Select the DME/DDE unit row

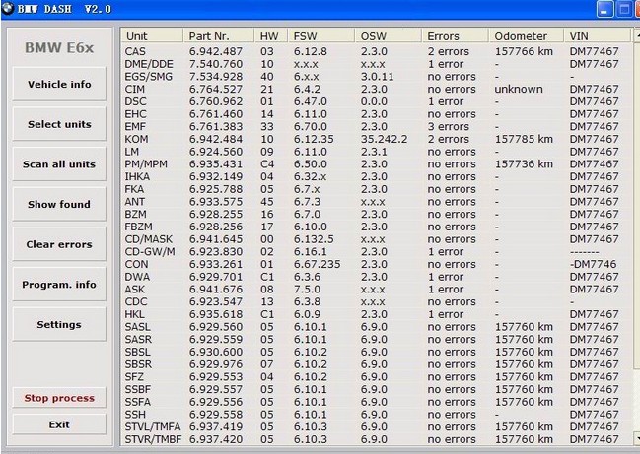coord(376,64)
